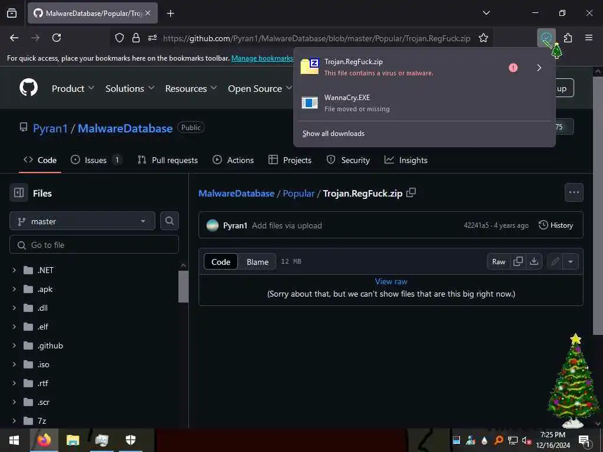Open commit 42241a5 link
Screen dimensions: 603x452
click(476, 225)
